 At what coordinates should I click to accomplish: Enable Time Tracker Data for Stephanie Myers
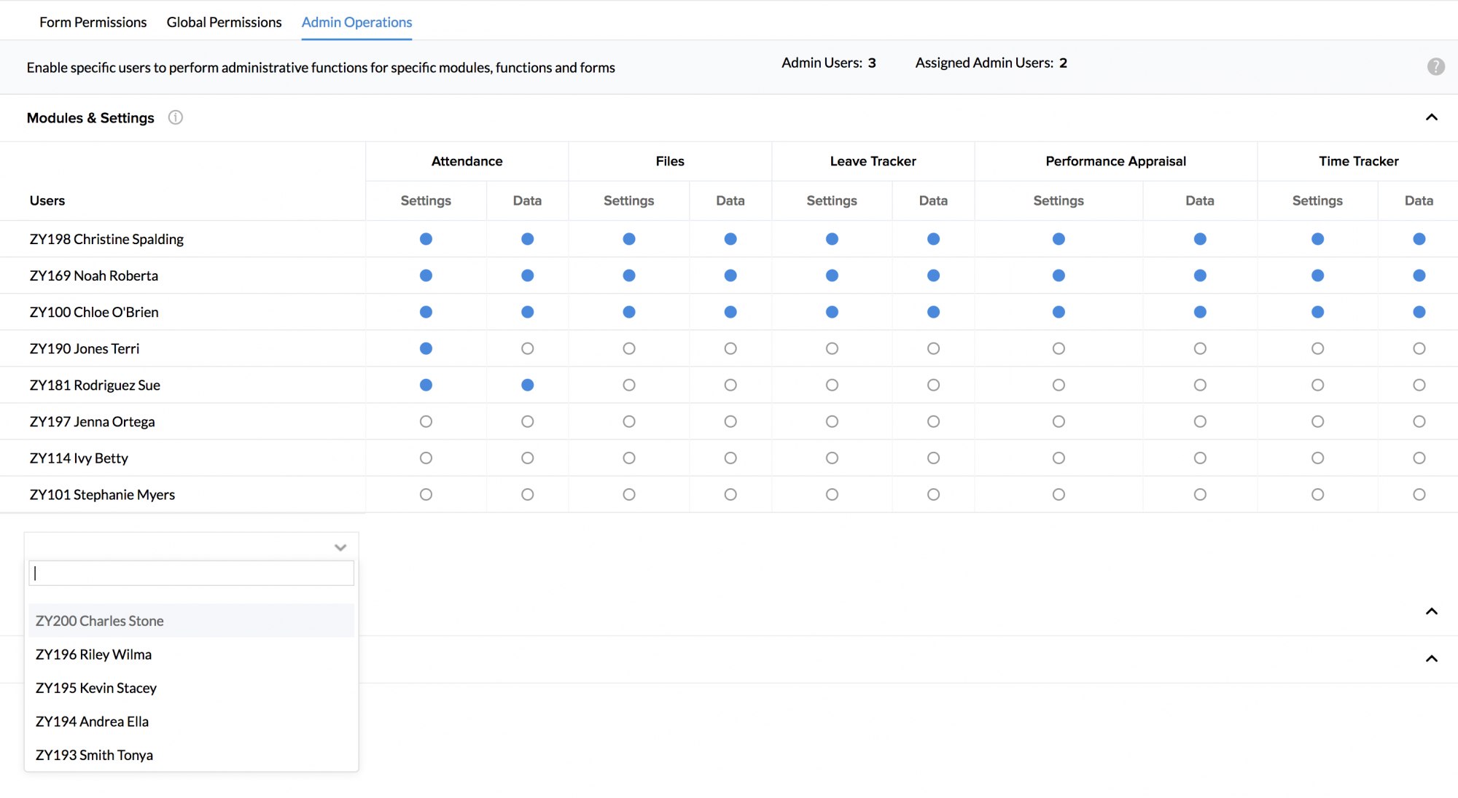[x=1419, y=494]
